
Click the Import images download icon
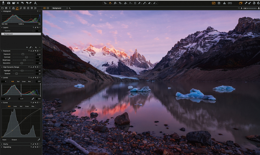(3, 3)
